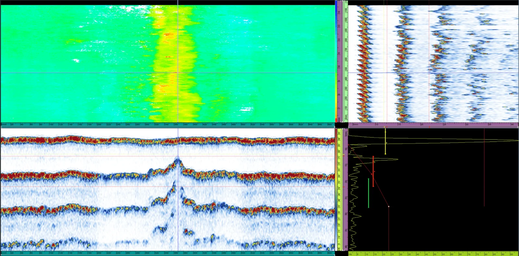The width and height of the screenshot is (519, 256).
Task: Select the red gate A bar in A-scan
Action: [373, 171]
